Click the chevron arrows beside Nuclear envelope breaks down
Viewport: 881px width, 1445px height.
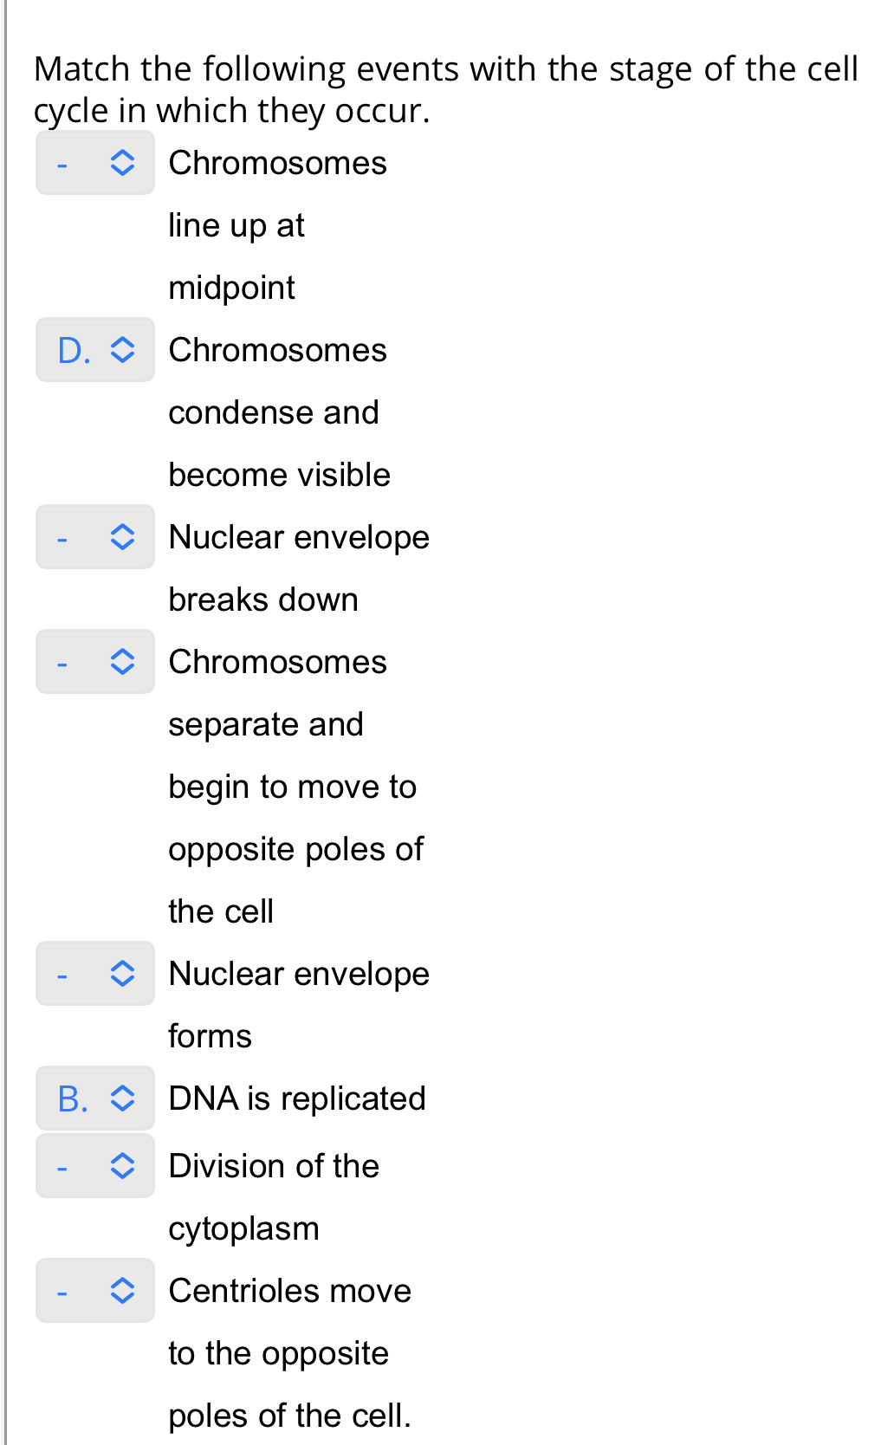(122, 537)
